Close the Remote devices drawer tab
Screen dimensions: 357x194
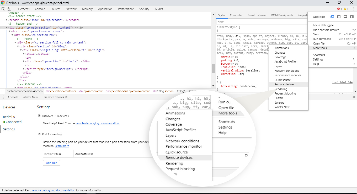[66, 97]
